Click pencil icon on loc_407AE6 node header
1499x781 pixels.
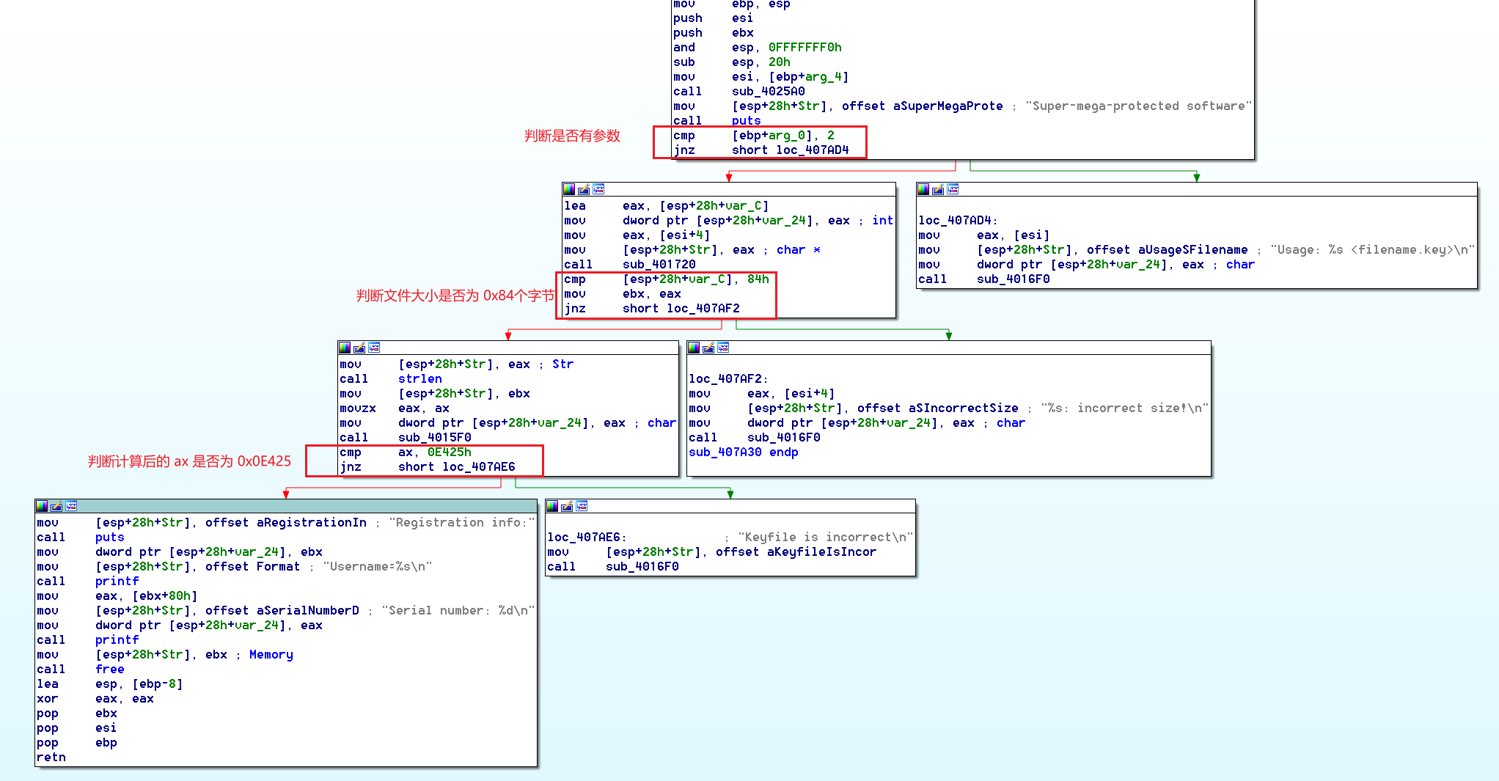pyautogui.click(x=567, y=506)
